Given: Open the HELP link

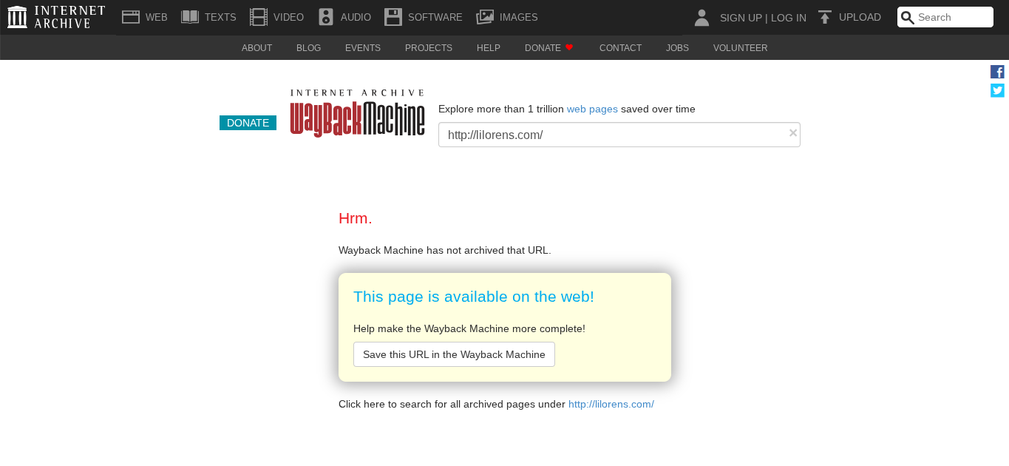Looking at the screenshot, I should click(x=489, y=48).
